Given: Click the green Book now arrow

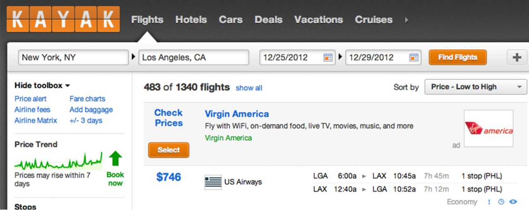Looking at the screenshot, I should 115,159.
